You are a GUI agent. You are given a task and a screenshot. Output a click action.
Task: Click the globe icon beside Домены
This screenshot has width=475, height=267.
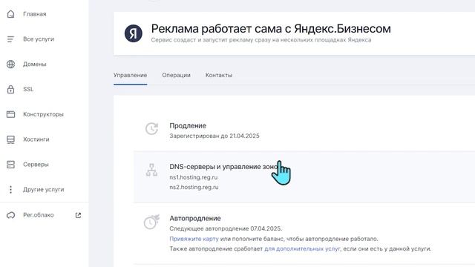coord(10,65)
